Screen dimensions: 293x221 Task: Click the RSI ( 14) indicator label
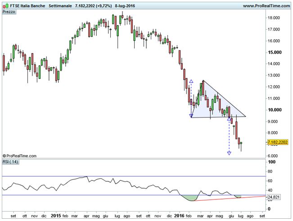coord(10,162)
